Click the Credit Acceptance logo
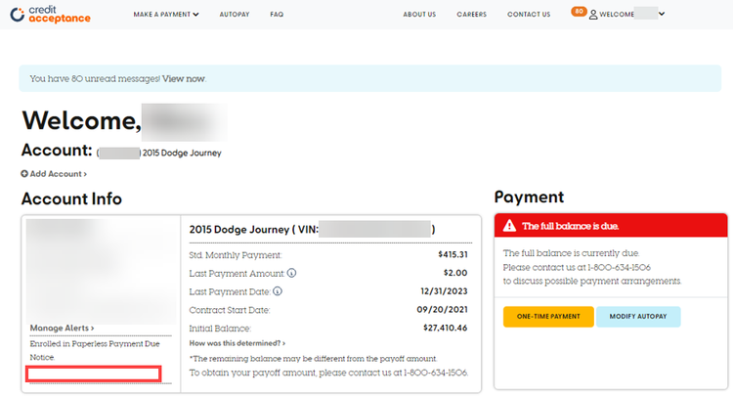 49,14
